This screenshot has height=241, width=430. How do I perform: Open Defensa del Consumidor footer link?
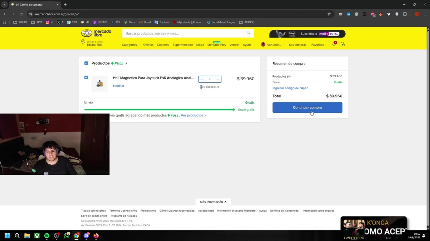(285, 211)
